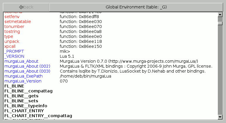The image size is (226, 123).
Task: Select the _VERSION variable row
Action: 14,56
